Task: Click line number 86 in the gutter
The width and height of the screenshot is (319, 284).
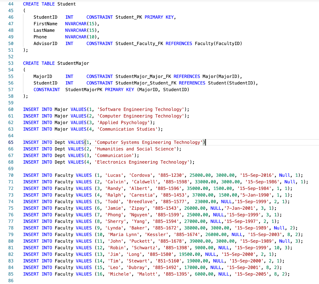Action: (11, 281)
